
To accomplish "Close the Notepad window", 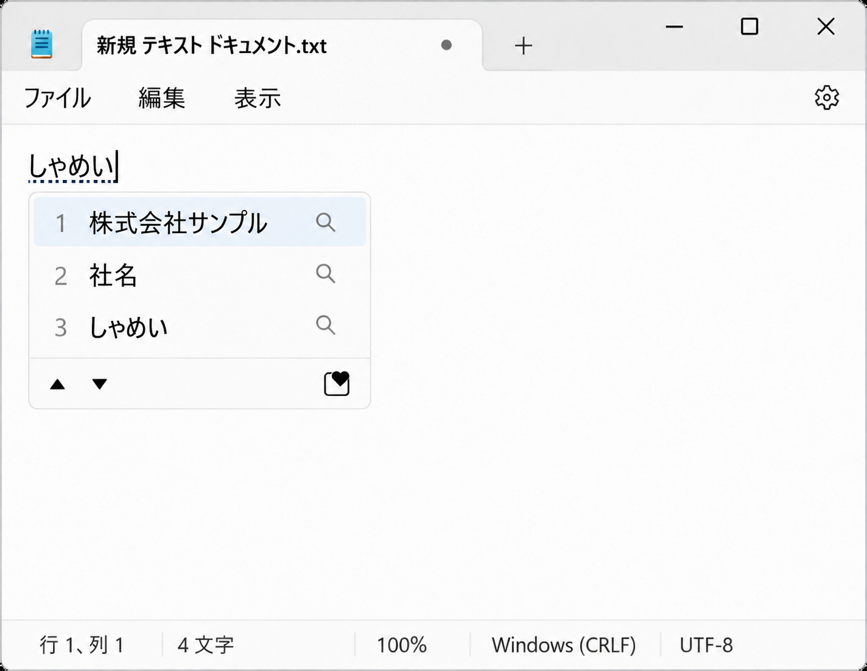I will pyautogui.click(x=826, y=26).
